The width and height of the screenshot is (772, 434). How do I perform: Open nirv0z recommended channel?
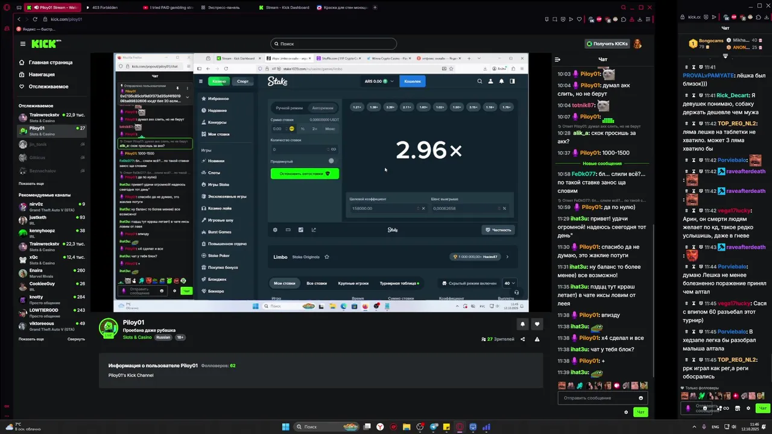[52, 206]
